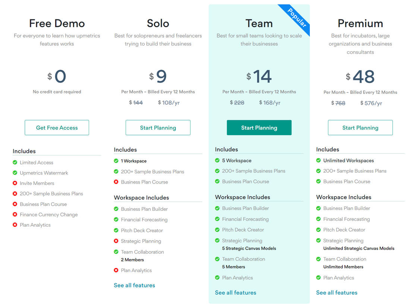Screen dimensions: 413x306
Task: Click green check beside 1 Workspace
Action: point(116,161)
